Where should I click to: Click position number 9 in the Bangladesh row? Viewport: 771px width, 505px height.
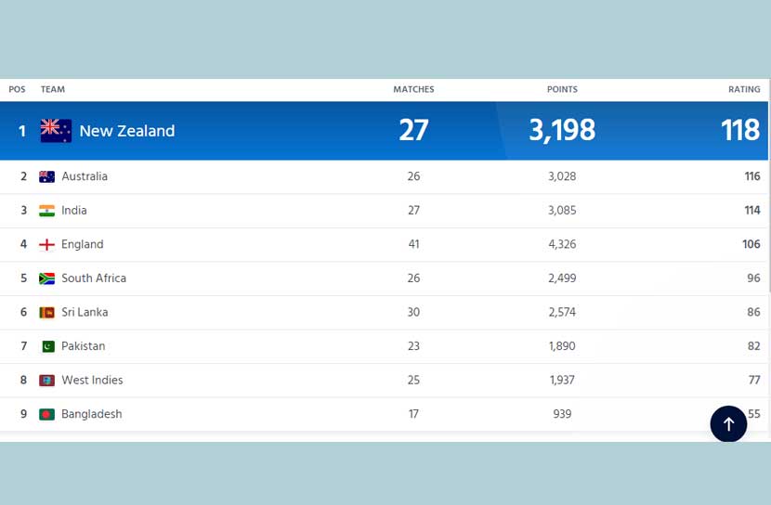23,414
